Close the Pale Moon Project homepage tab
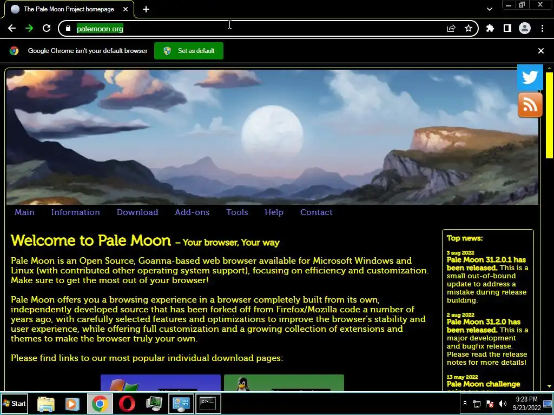 (x=126, y=9)
